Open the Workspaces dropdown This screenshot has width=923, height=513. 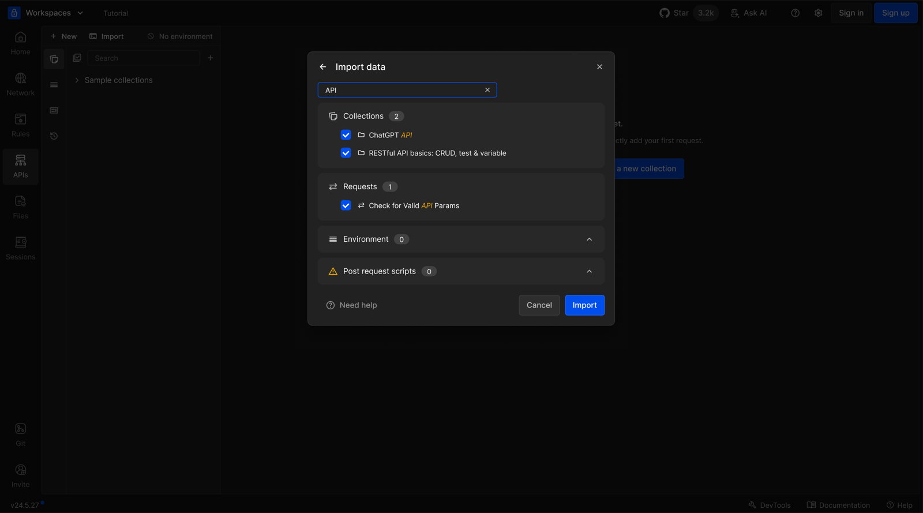(54, 13)
